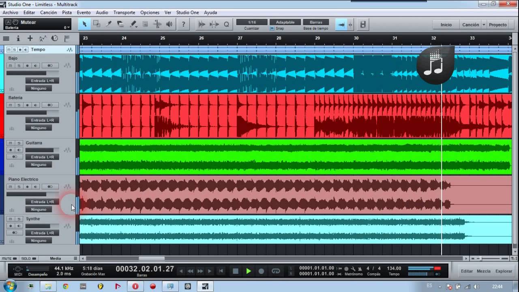The image size is (519, 292).
Task: Arm record on Piano Electrico track
Action: (28, 187)
